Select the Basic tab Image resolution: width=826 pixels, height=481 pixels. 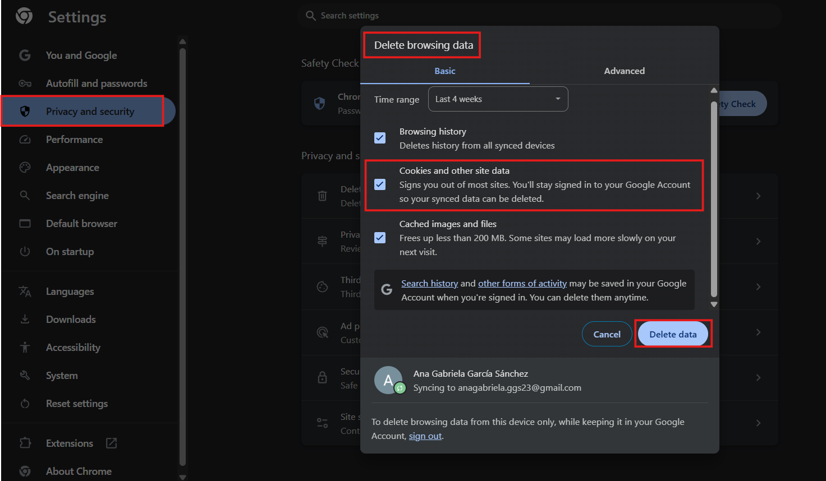point(444,71)
